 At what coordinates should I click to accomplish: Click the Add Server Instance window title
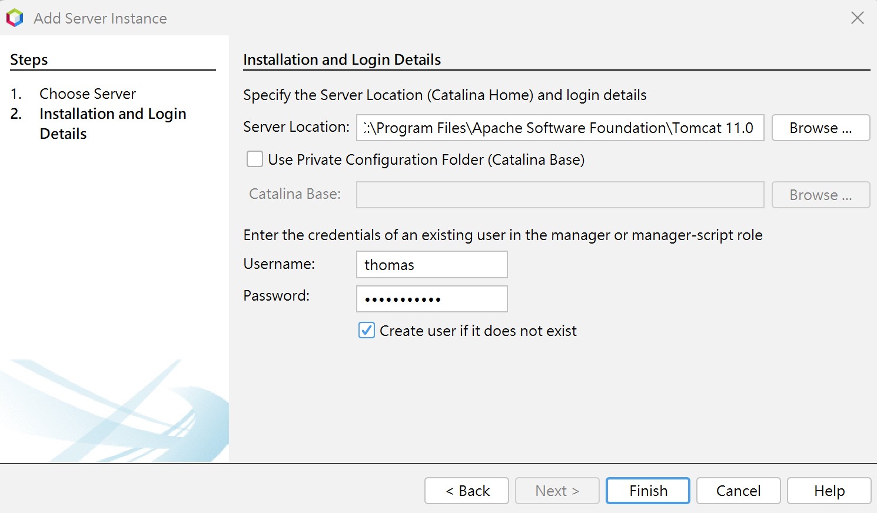pos(100,18)
